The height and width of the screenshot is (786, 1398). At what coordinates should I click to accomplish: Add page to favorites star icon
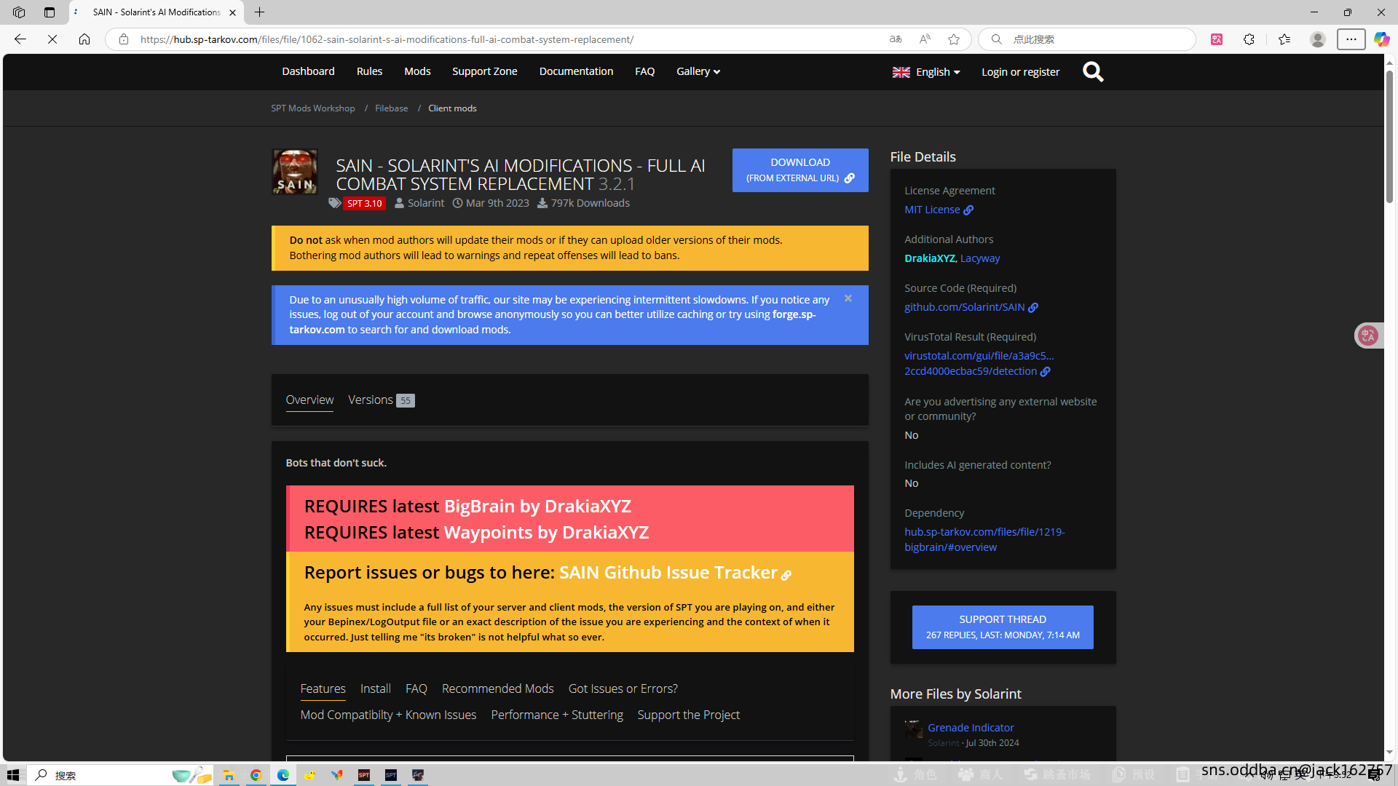click(954, 39)
